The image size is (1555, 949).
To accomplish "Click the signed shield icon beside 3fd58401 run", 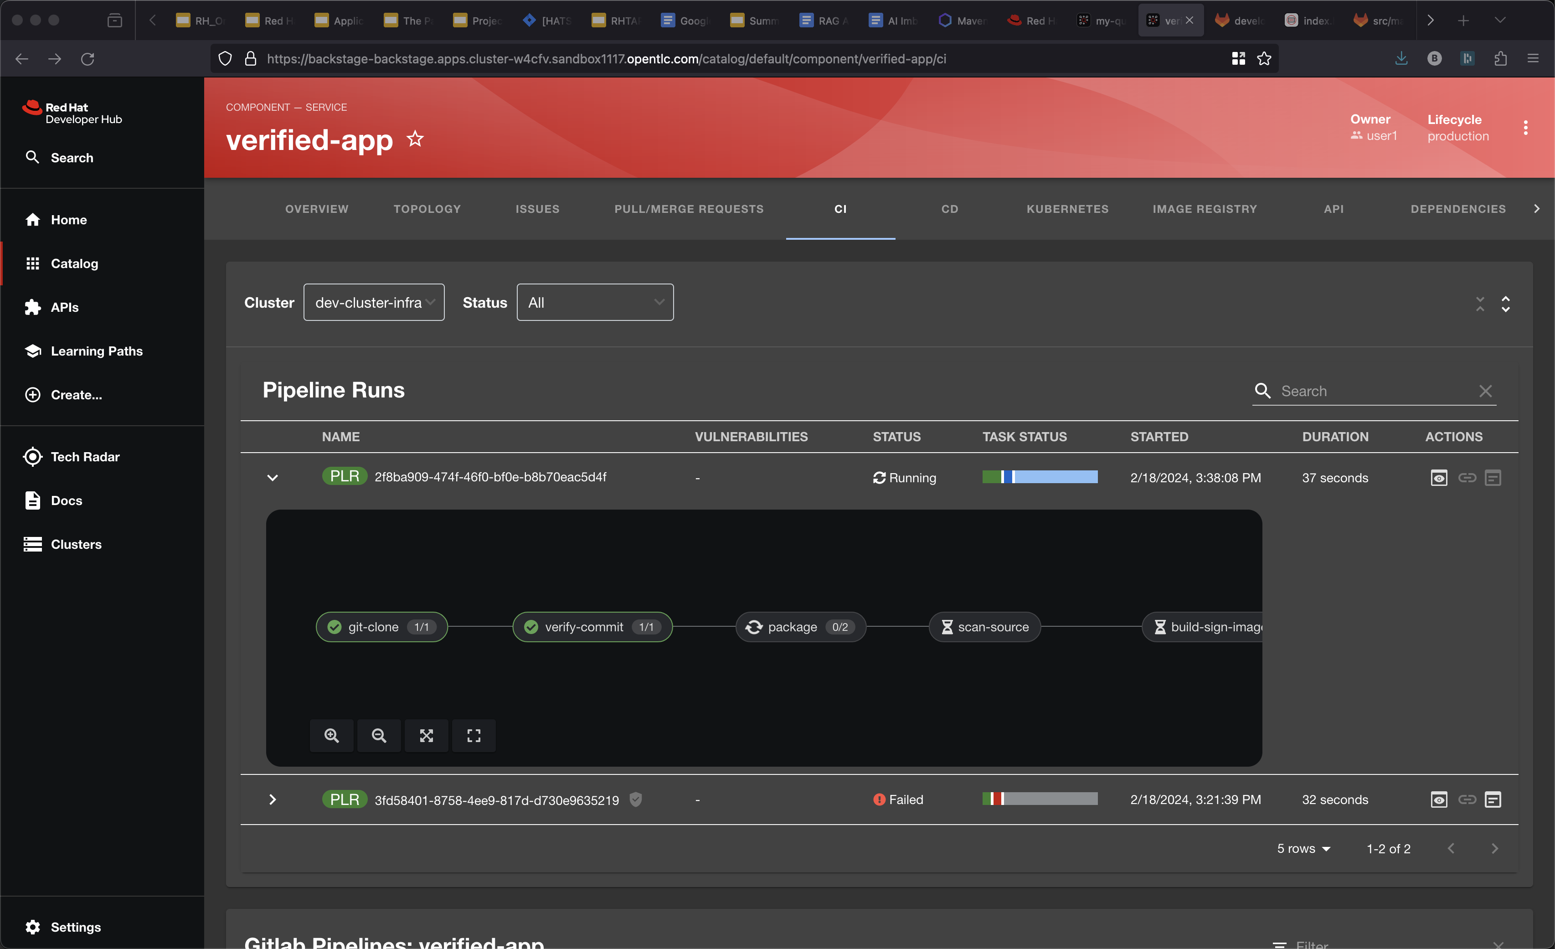I will tap(635, 799).
